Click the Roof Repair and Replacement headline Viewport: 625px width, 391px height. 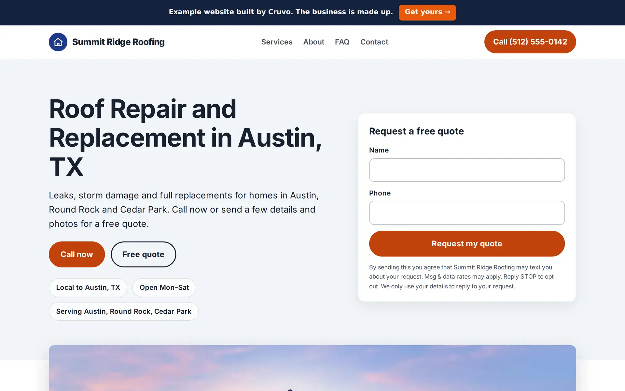click(186, 138)
